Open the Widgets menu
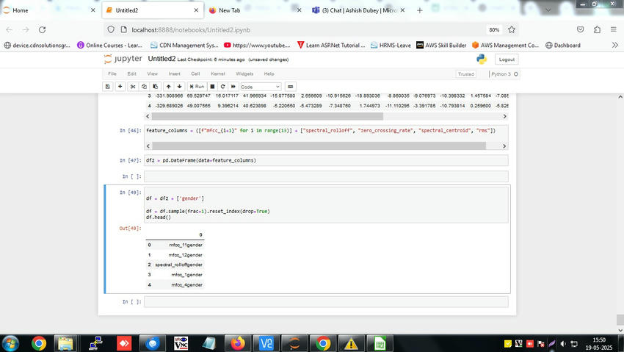The width and height of the screenshot is (624, 352). pos(244,73)
